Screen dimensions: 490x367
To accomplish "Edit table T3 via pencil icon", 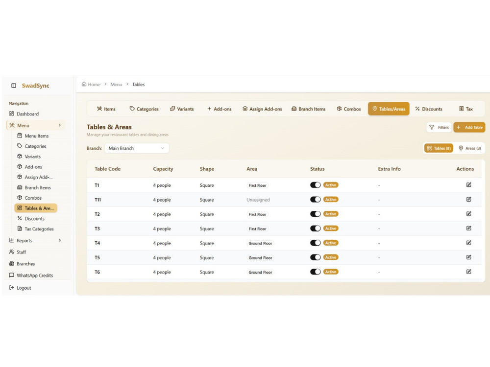I will point(468,228).
